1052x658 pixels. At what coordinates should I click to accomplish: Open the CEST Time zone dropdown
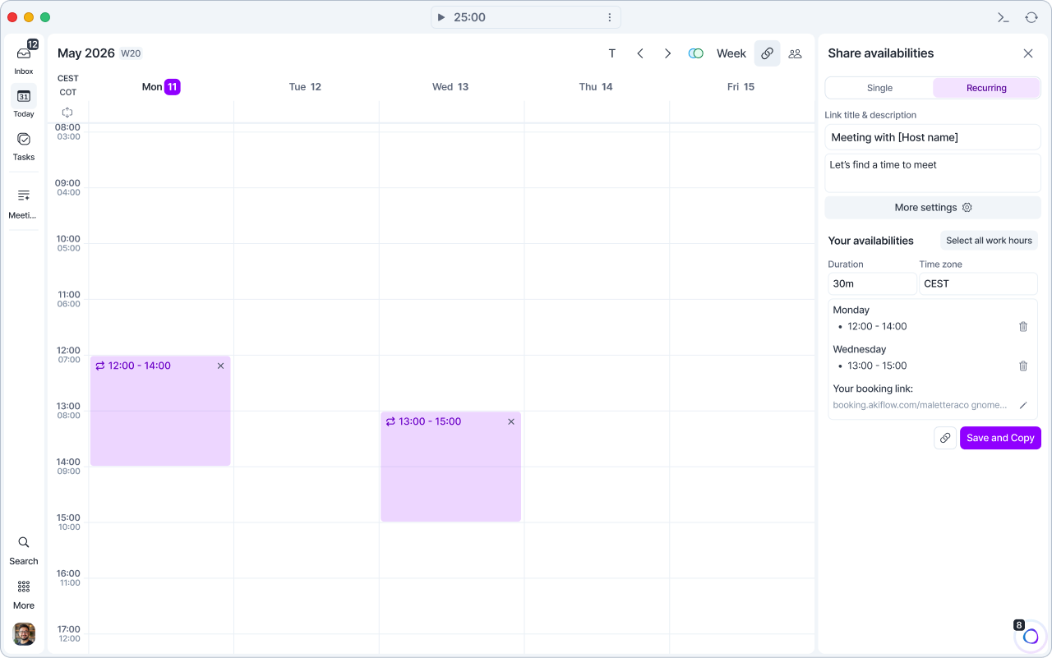tap(978, 283)
